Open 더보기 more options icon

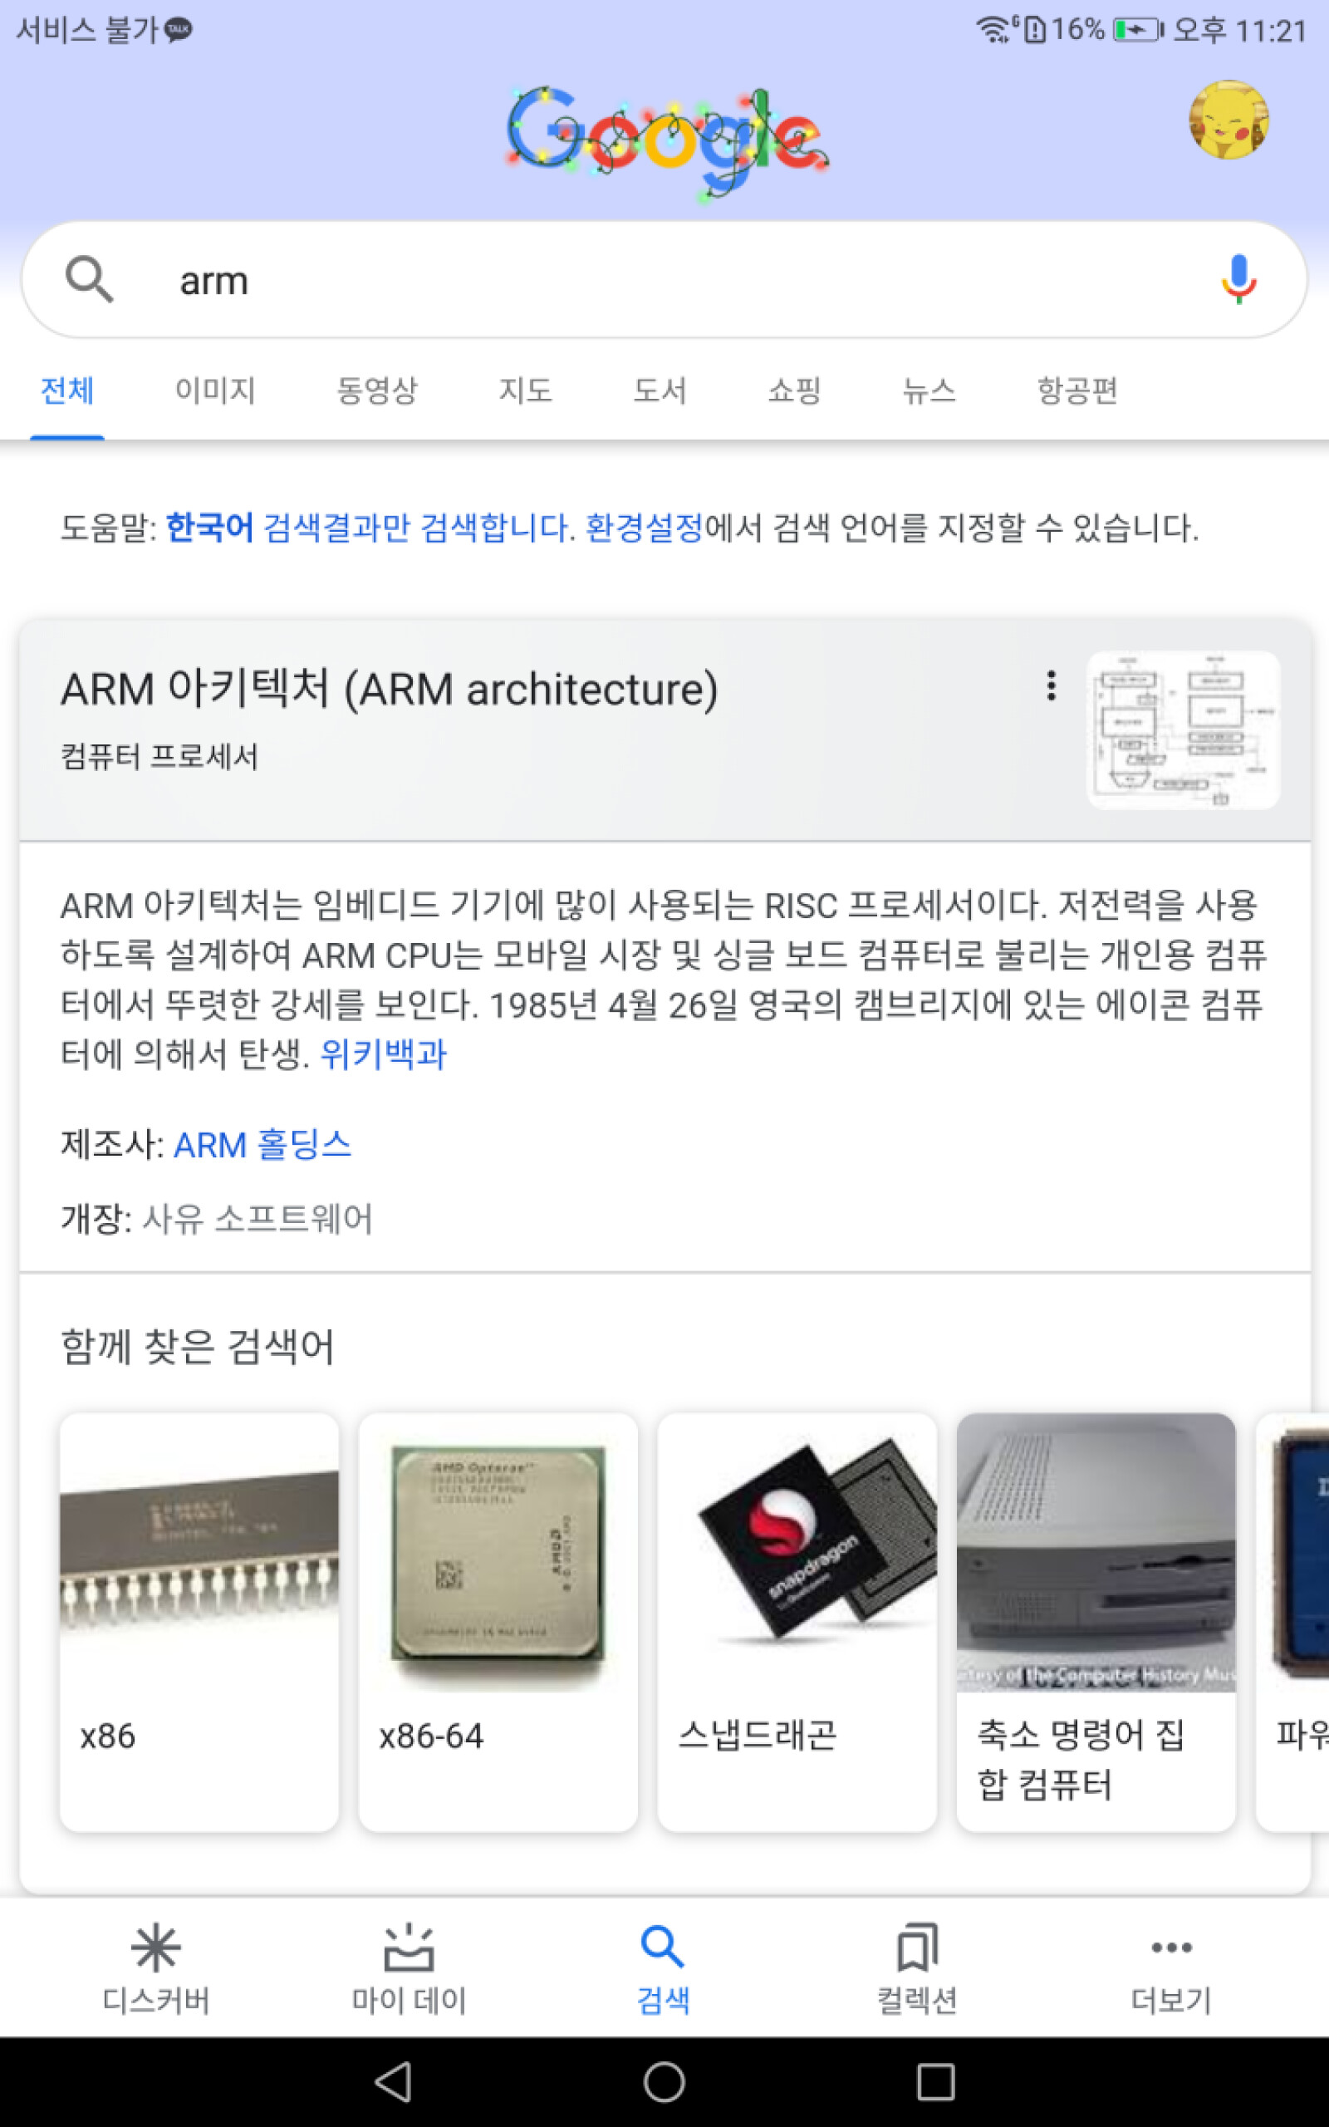click(x=1171, y=1948)
